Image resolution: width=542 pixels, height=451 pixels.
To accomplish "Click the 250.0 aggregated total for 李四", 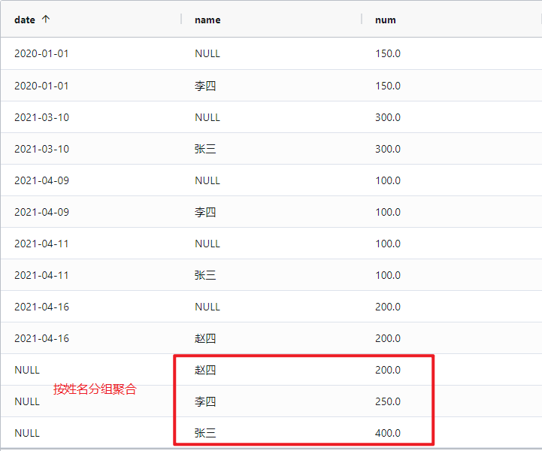I will point(388,401).
